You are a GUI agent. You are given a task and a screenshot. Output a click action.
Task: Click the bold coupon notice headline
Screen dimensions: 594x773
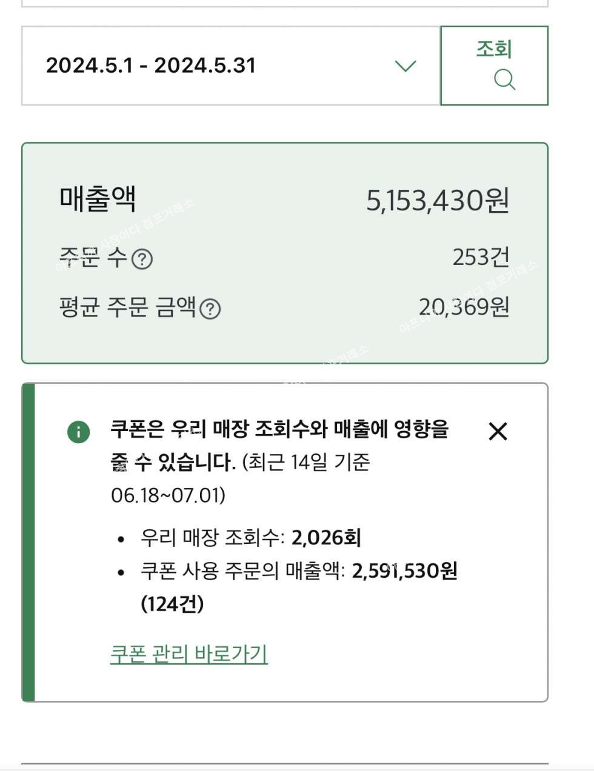pos(279,430)
